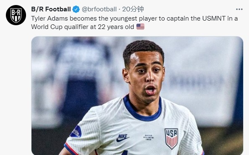Viewport: 249px width, 155px height.
Task: Click the American flag emoji
Action: point(140,27)
